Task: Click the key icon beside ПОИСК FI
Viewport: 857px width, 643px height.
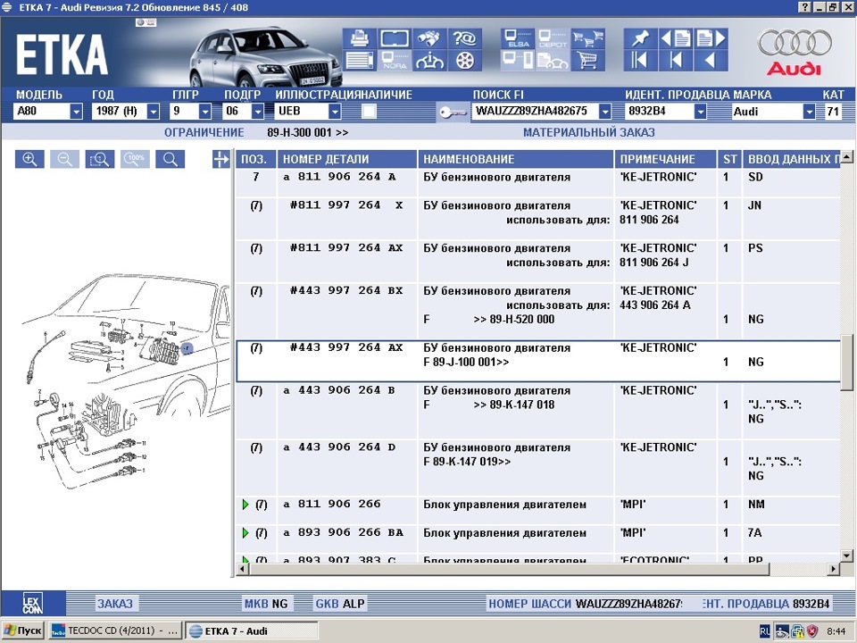Action: [x=453, y=113]
